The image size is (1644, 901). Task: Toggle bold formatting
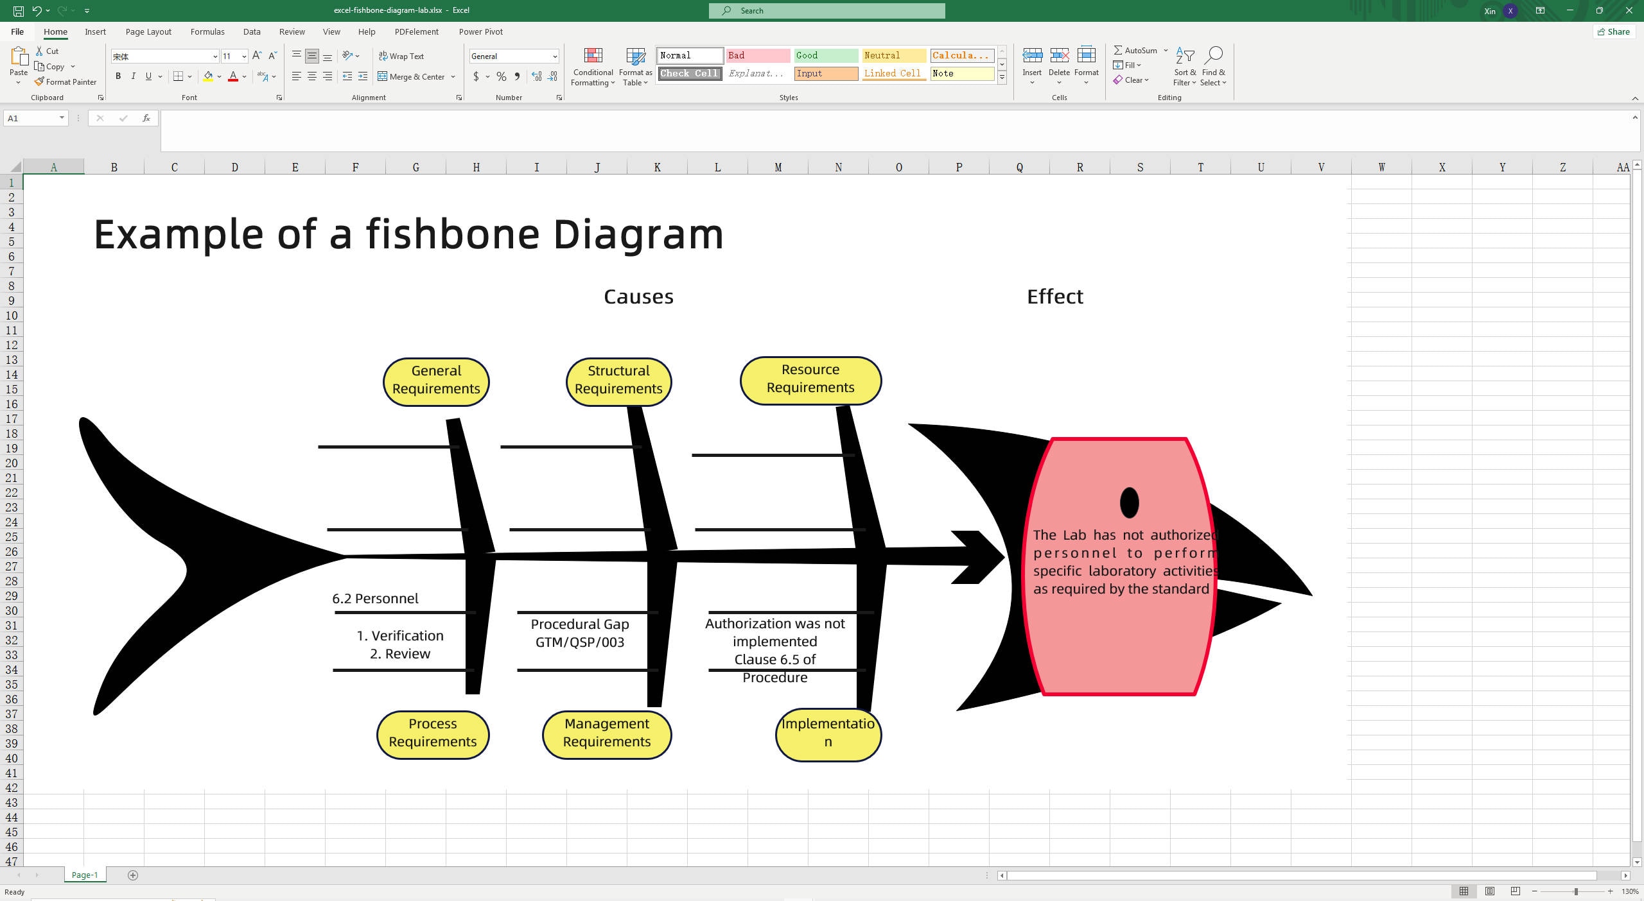tap(118, 76)
